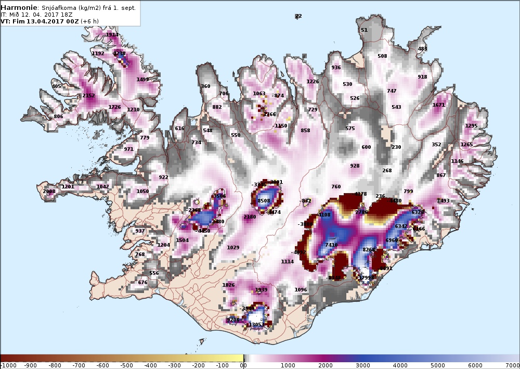This screenshot has width=520, height=369.
Task: Click the Harmonie Snjóafkoma title text
Action: [x=68, y=8]
